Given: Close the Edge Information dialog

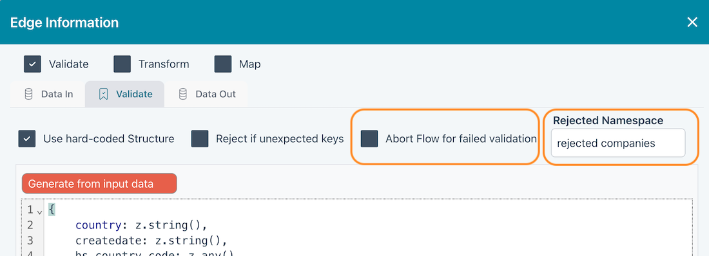Looking at the screenshot, I should [x=692, y=22].
